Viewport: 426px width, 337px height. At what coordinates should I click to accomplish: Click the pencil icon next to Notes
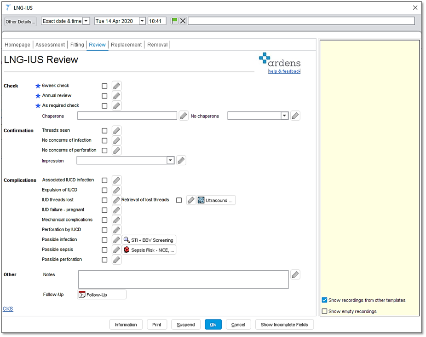[x=295, y=274]
